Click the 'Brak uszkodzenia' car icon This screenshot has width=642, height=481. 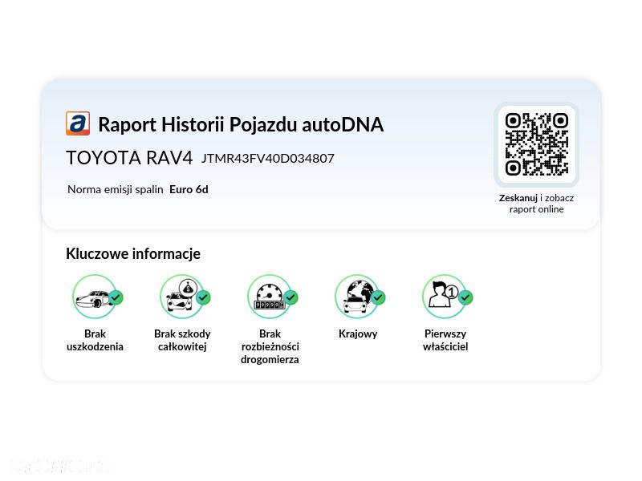pos(97,297)
